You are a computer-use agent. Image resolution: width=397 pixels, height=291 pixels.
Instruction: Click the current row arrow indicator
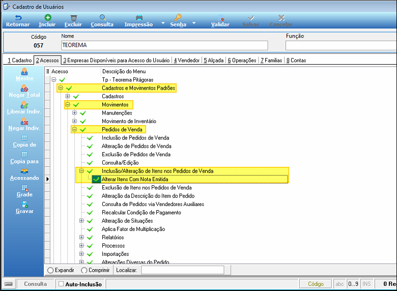point(48,179)
